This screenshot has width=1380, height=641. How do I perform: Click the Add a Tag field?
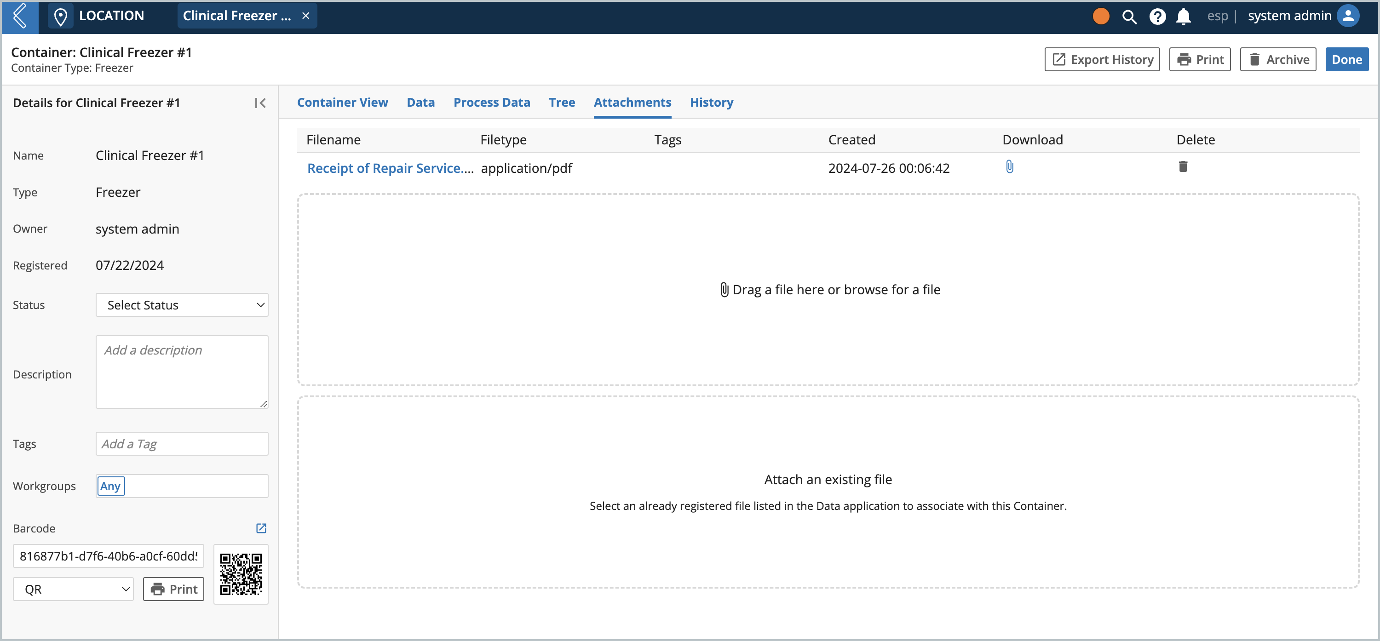tap(182, 443)
